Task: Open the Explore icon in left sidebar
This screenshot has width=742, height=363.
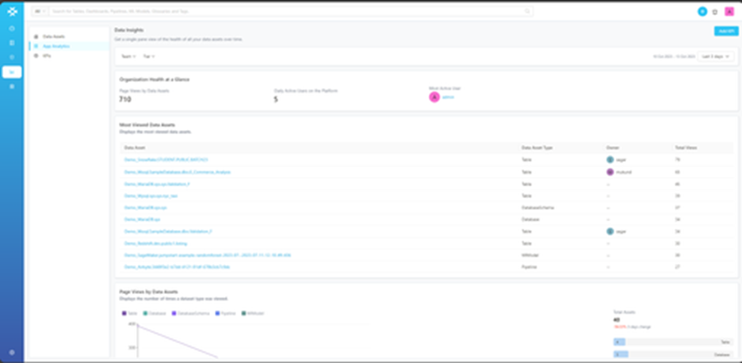Action: [12, 29]
